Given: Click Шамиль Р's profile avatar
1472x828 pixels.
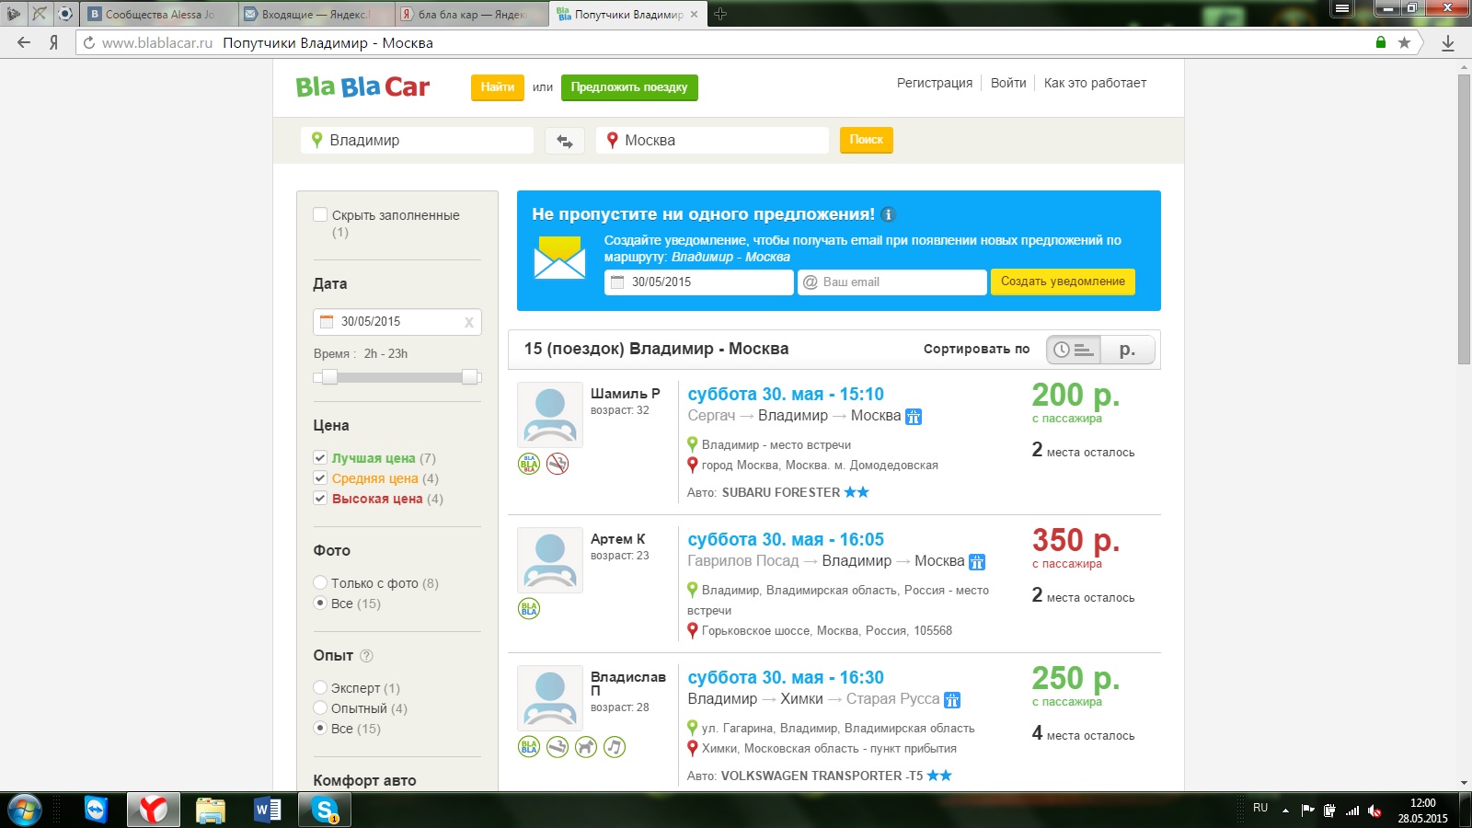Looking at the screenshot, I should point(550,414).
